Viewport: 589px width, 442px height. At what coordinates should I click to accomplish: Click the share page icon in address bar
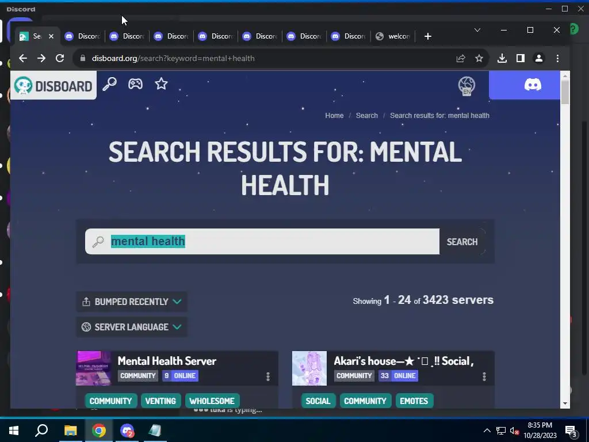click(x=461, y=58)
